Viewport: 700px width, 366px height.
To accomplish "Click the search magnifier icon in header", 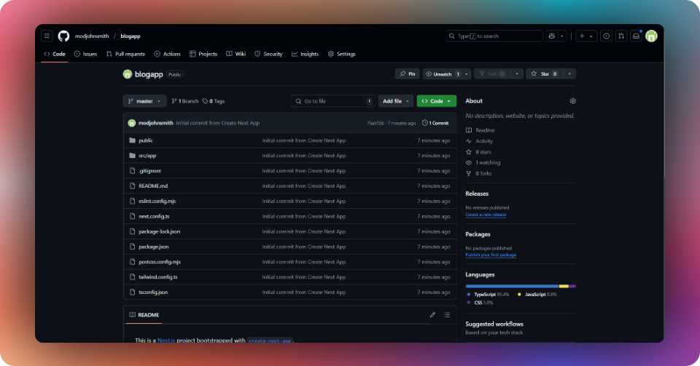I will [x=452, y=36].
